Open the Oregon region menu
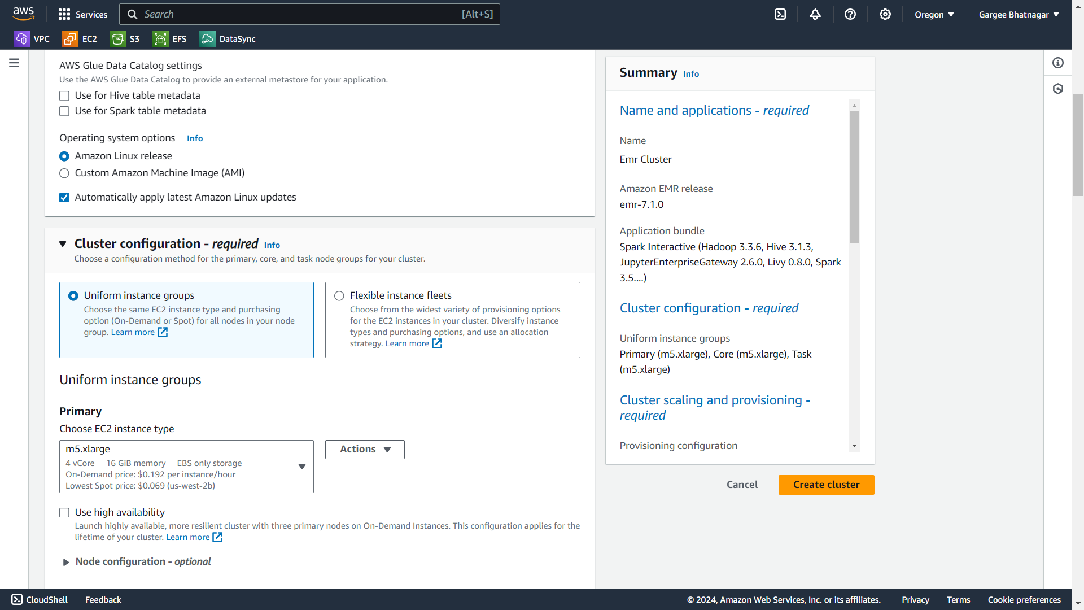 click(x=934, y=15)
